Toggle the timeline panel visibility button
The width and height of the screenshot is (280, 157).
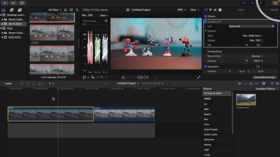point(252,3)
